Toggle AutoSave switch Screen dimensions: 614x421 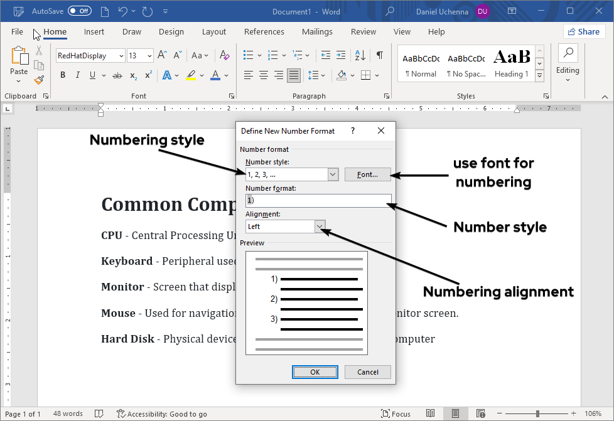[x=79, y=11]
